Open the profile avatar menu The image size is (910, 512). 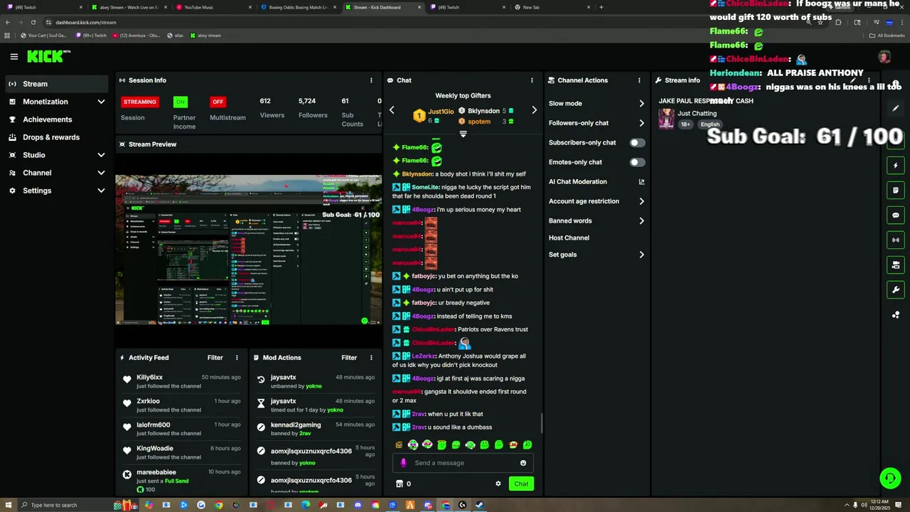(x=884, y=57)
